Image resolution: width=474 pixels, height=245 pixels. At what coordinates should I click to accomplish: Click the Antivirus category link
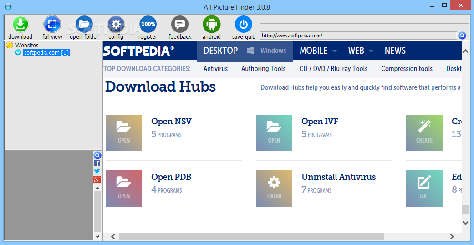tap(215, 69)
